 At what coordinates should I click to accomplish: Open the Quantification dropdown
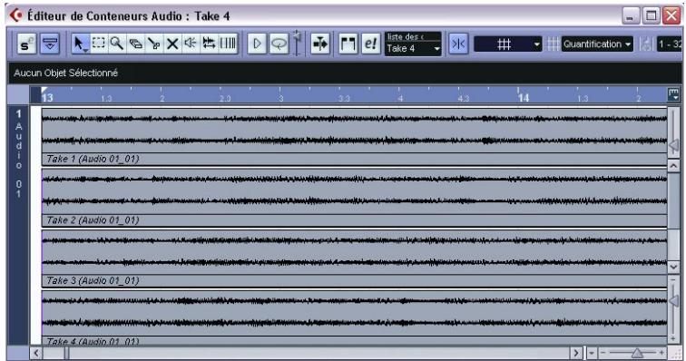coord(597,44)
